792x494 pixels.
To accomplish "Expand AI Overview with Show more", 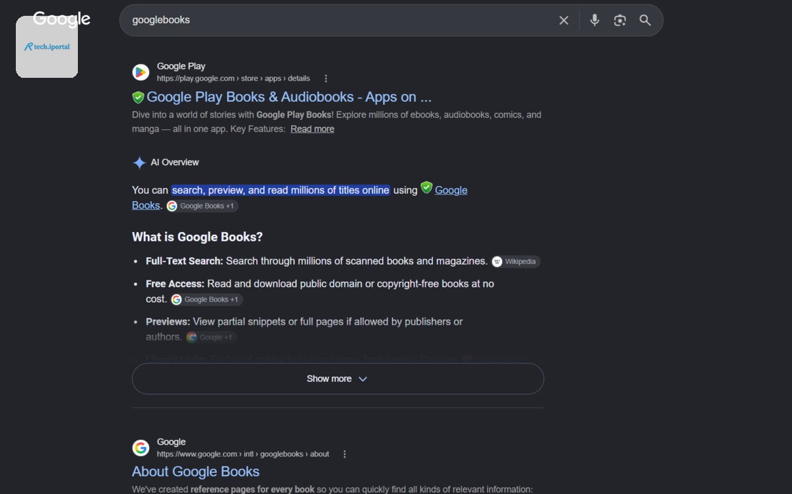I will point(338,379).
